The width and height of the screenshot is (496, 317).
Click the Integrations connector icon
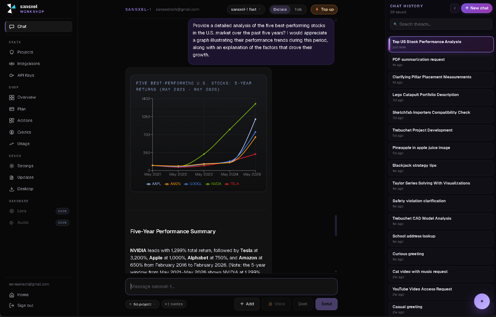[x=12, y=64]
